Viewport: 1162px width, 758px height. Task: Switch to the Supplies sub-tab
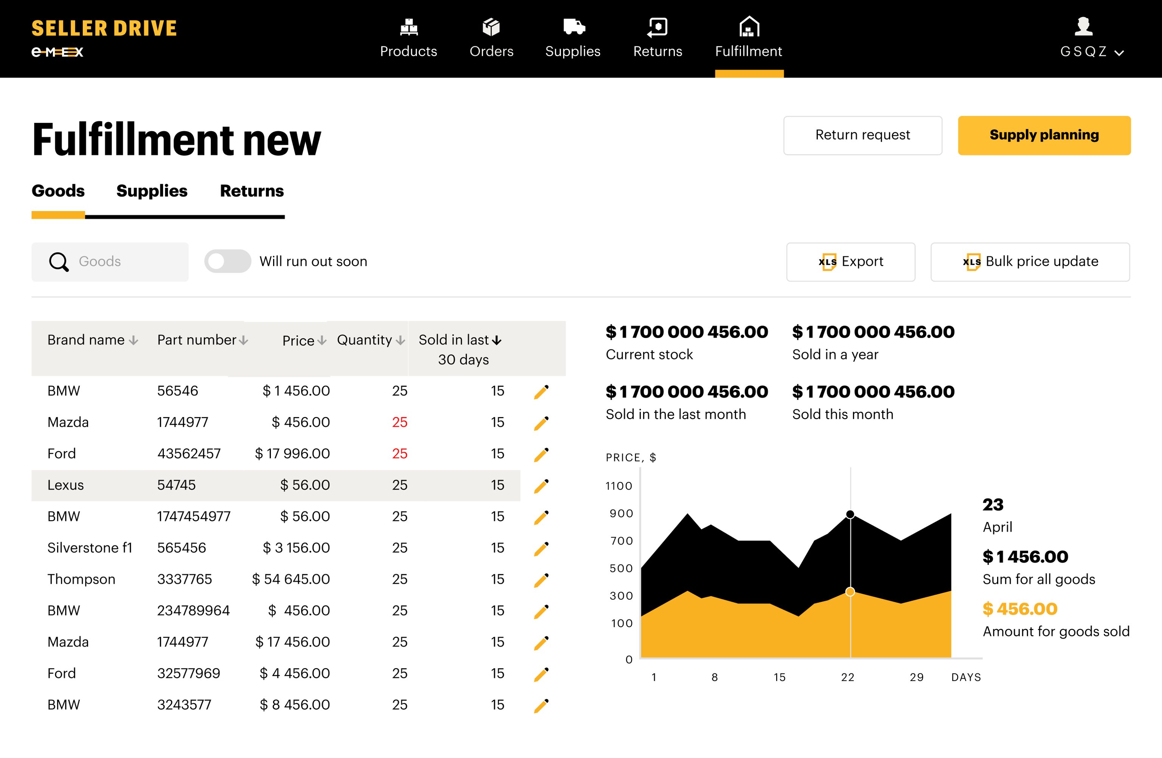(152, 191)
